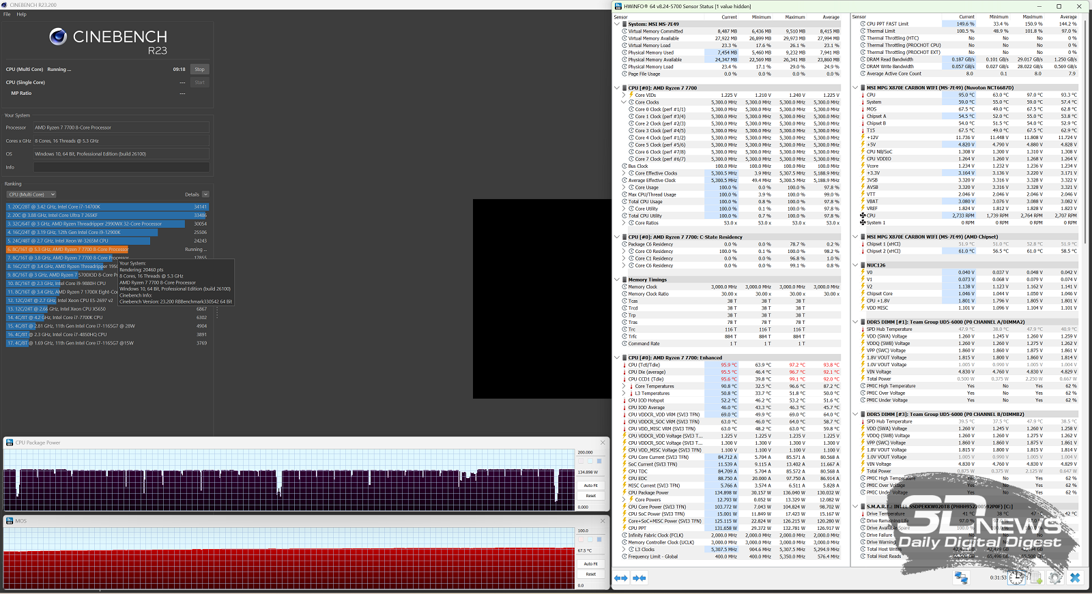The height and width of the screenshot is (594, 1092).
Task: Expand the Core Temperatures row
Action: click(624, 386)
